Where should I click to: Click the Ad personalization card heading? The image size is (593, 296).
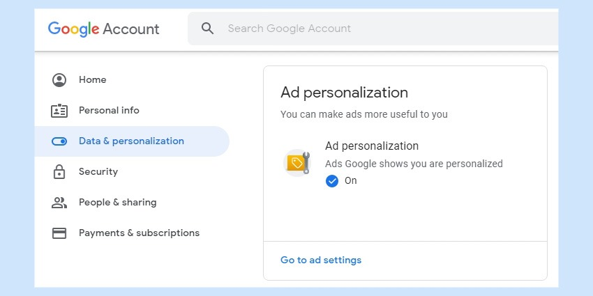[344, 93]
